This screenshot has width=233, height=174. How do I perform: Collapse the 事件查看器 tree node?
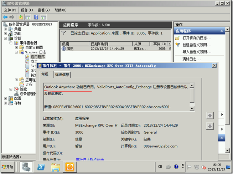coord(11,43)
